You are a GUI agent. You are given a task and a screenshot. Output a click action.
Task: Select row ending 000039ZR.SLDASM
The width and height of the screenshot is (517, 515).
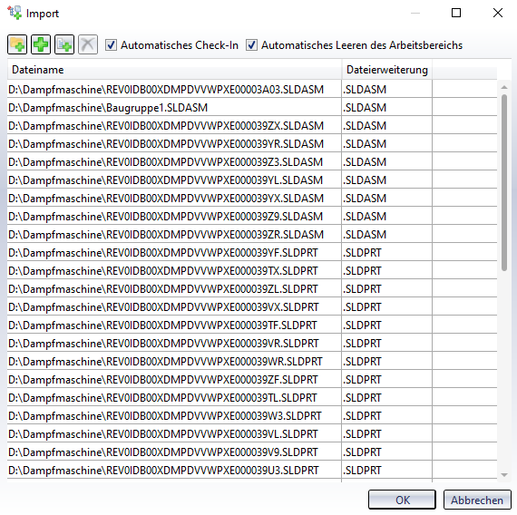point(252,235)
